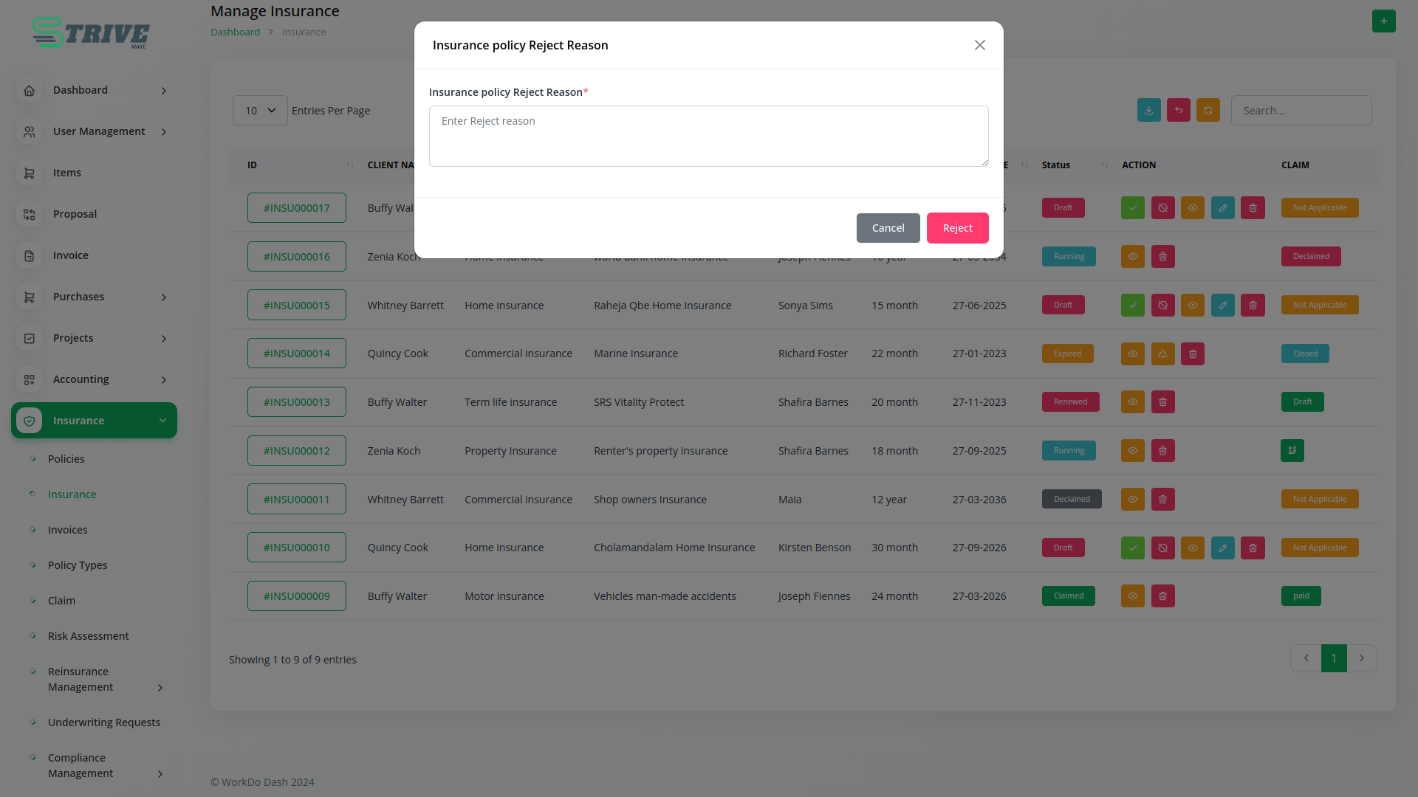Edit policy #INSU000010 with pencil icon
The height and width of the screenshot is (797, 1418).
click(x=1222, y=548)
